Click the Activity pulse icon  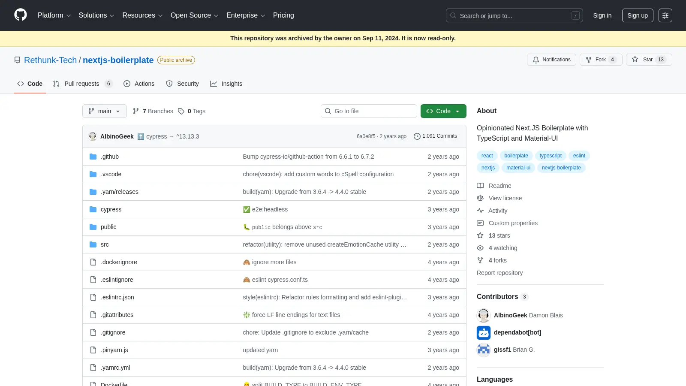(480, 211)
